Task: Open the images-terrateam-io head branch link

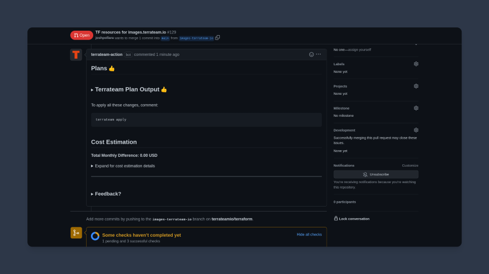Action: [196, 38]
